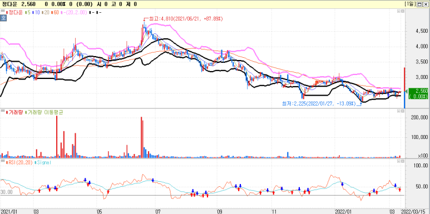The height and width of the screenshot is (214, 430).
Task: Close the RSI pane with small x
Action: click(x=402, y=161)
